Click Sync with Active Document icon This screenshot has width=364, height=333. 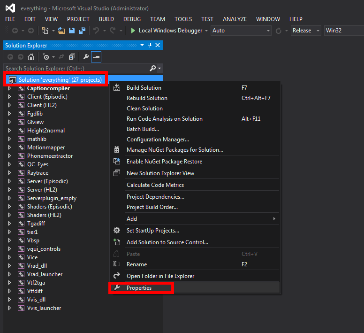[61, 57]
